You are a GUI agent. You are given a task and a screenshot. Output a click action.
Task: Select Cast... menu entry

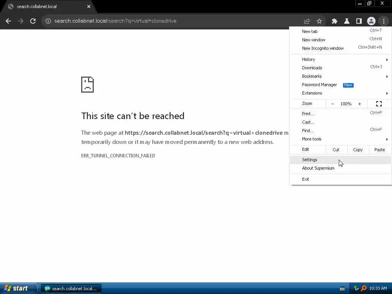click(x=340, y=122)
